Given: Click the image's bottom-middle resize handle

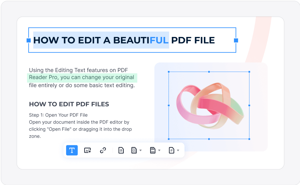Looking at the screenshot, I should (x=209, y=139).
